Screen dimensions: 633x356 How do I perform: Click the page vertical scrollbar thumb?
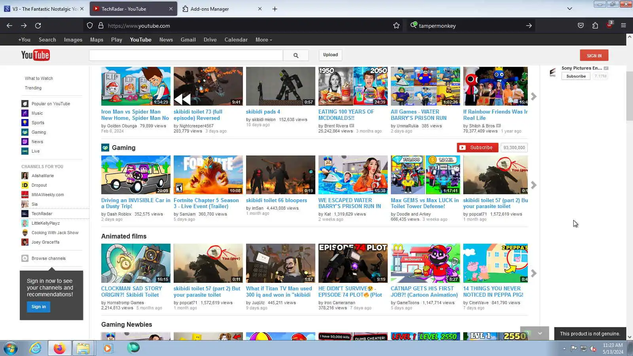[x=629, y=96]
